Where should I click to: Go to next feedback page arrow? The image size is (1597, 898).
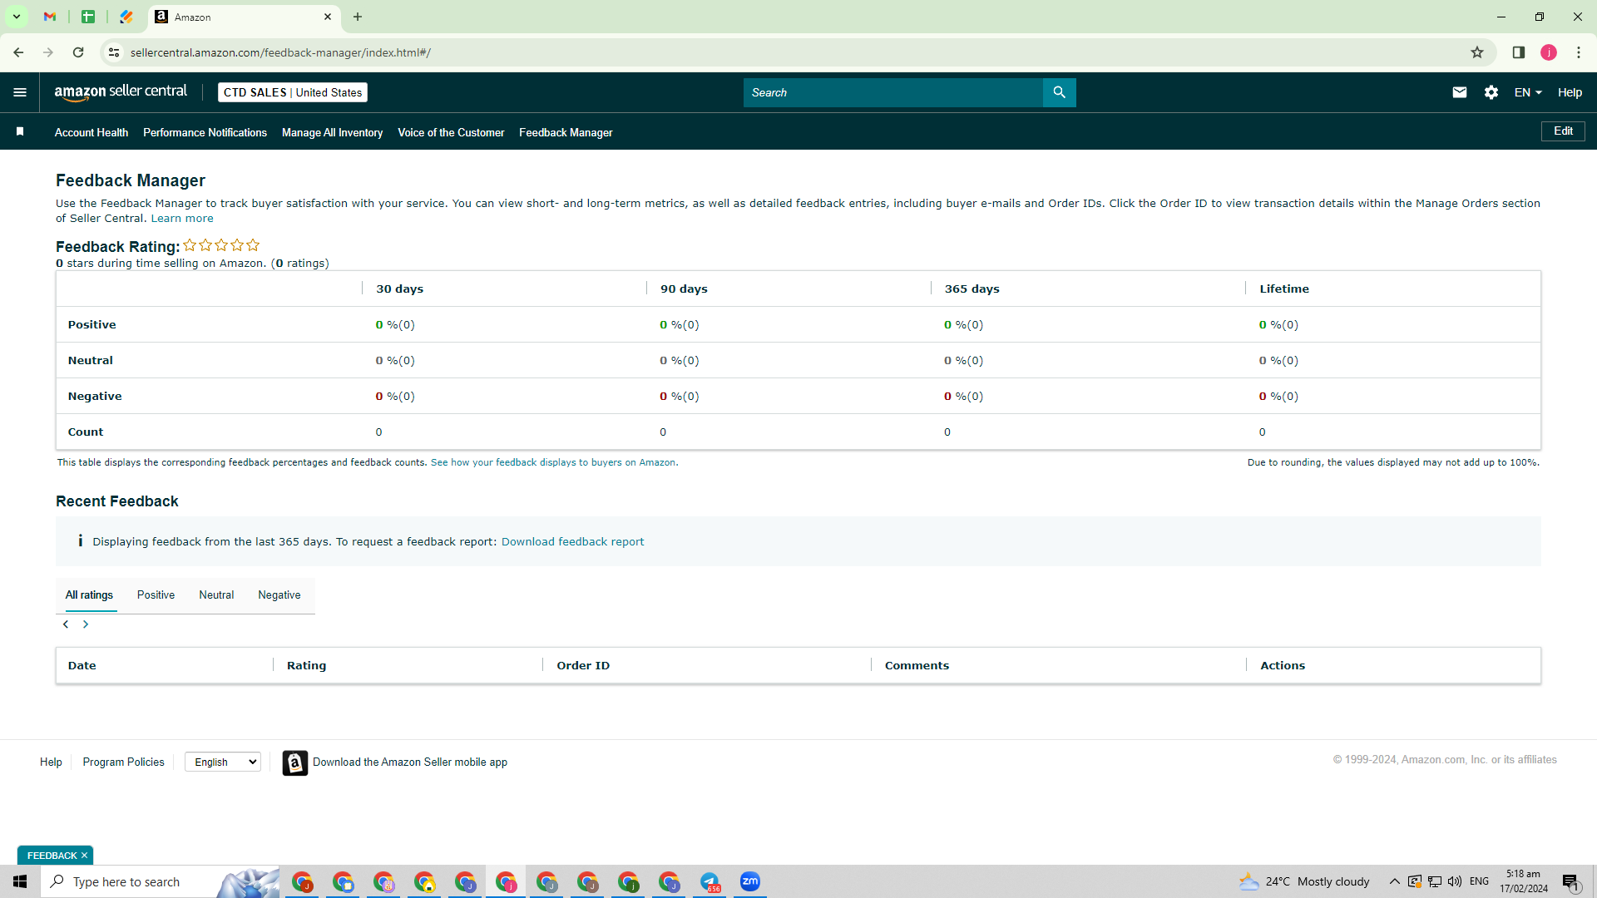point(86,624)
